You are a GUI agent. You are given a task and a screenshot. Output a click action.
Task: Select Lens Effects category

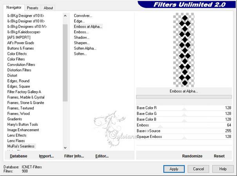[17, 135]
